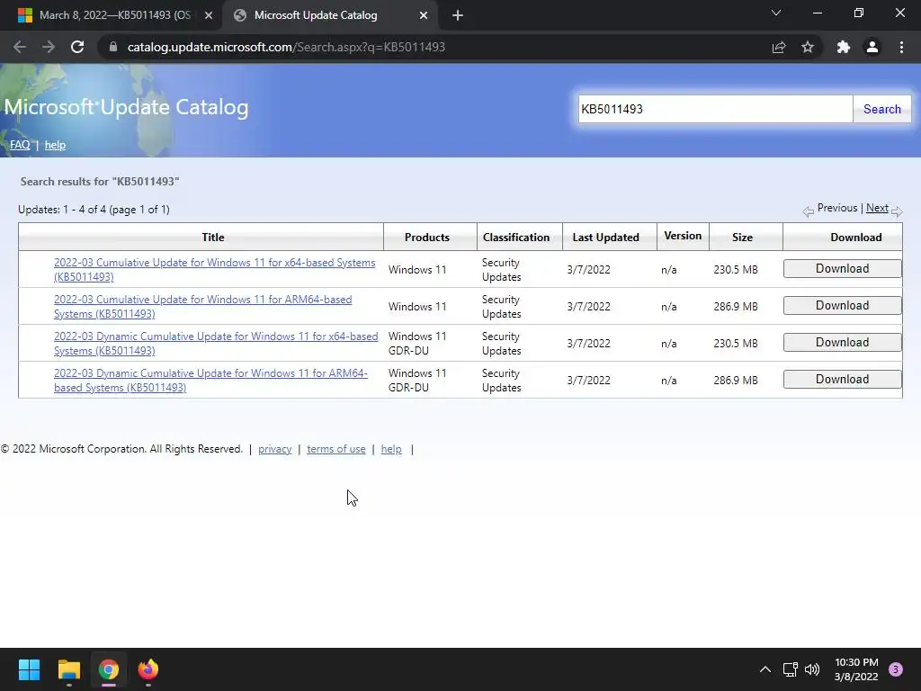Open File Explorer from the taskbar
This screenshot has height=691, width=921.
68,669
